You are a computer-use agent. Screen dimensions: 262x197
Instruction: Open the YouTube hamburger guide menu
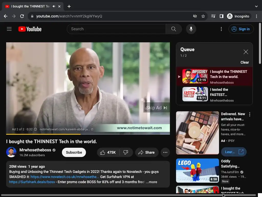point(9,29)
